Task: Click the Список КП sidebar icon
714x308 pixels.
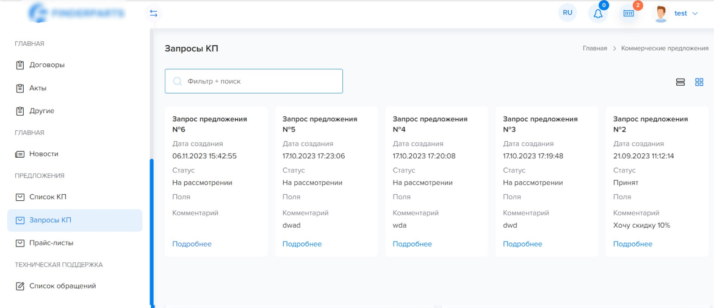Action: (x=20, y=197)
